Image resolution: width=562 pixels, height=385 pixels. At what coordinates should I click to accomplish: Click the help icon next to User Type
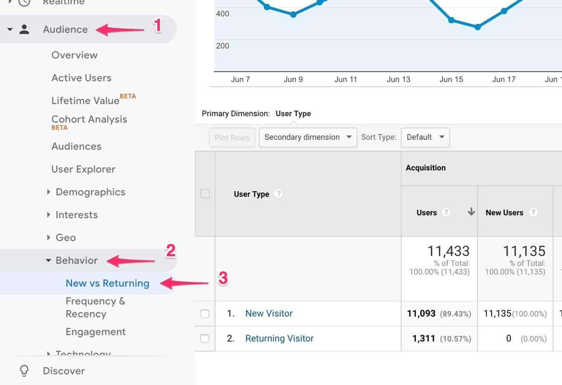tap(278, 193)
